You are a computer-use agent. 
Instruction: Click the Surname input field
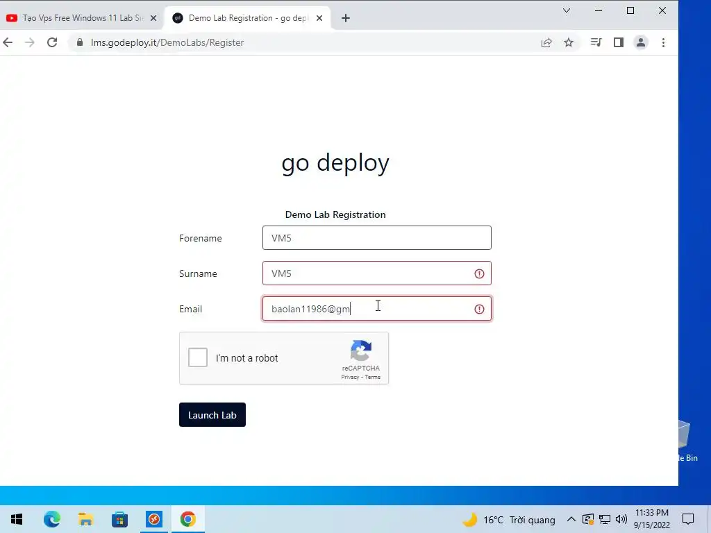coord(377,273)
